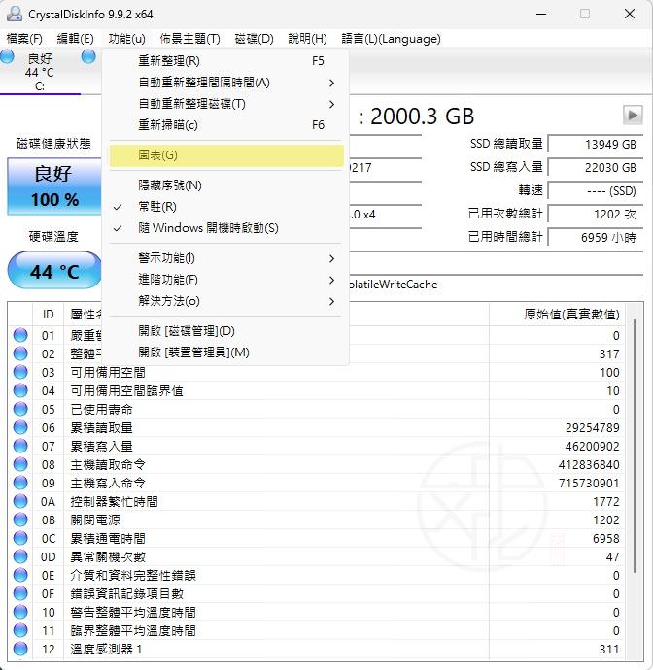Click status orb for attribute ID 02

pos(20,353)
